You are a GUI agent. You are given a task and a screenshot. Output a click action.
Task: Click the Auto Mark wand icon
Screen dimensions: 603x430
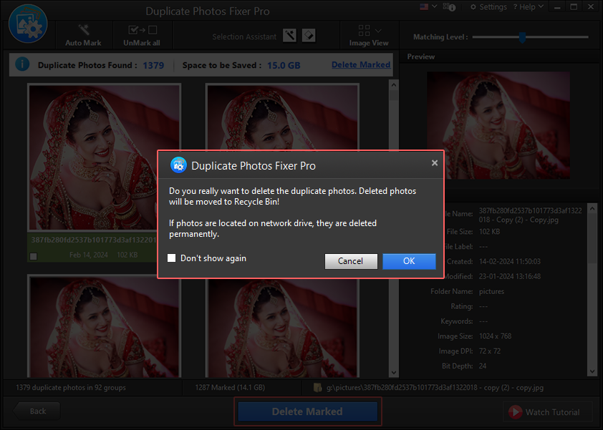pos(84,29)
